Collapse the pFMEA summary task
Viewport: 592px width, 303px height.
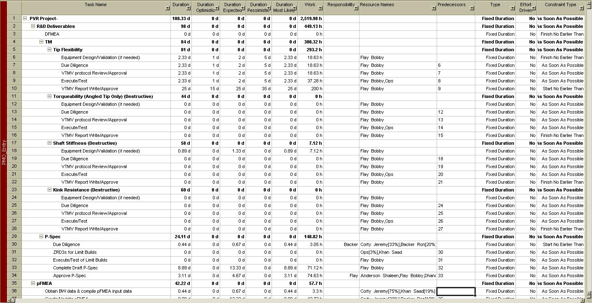pos(33,283)
